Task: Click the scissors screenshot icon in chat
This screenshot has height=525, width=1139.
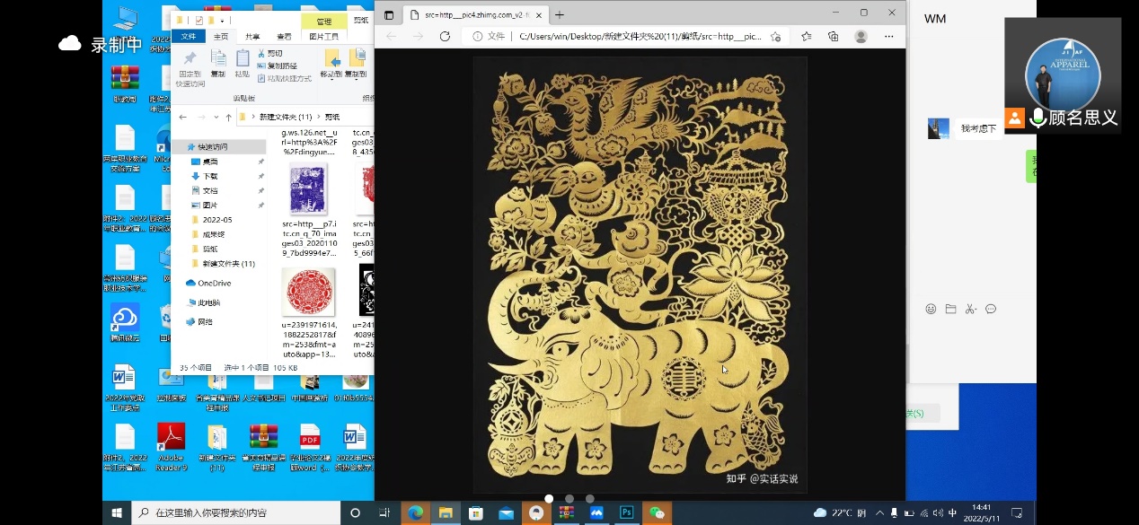Action: 971,309
